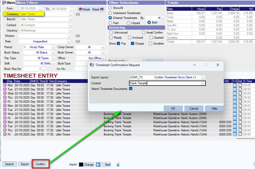
Task: Tick the Invoiced checkbox
Action: (130, 38)
